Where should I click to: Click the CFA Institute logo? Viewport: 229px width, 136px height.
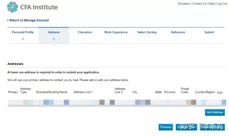click(32, 7)
